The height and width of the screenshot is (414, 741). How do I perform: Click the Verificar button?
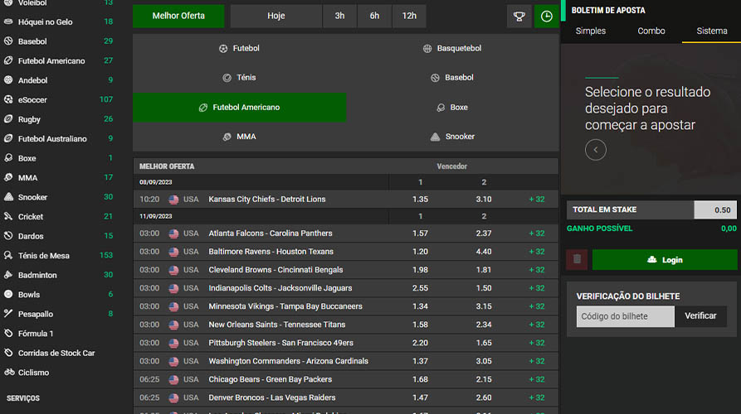coord(700,316)
